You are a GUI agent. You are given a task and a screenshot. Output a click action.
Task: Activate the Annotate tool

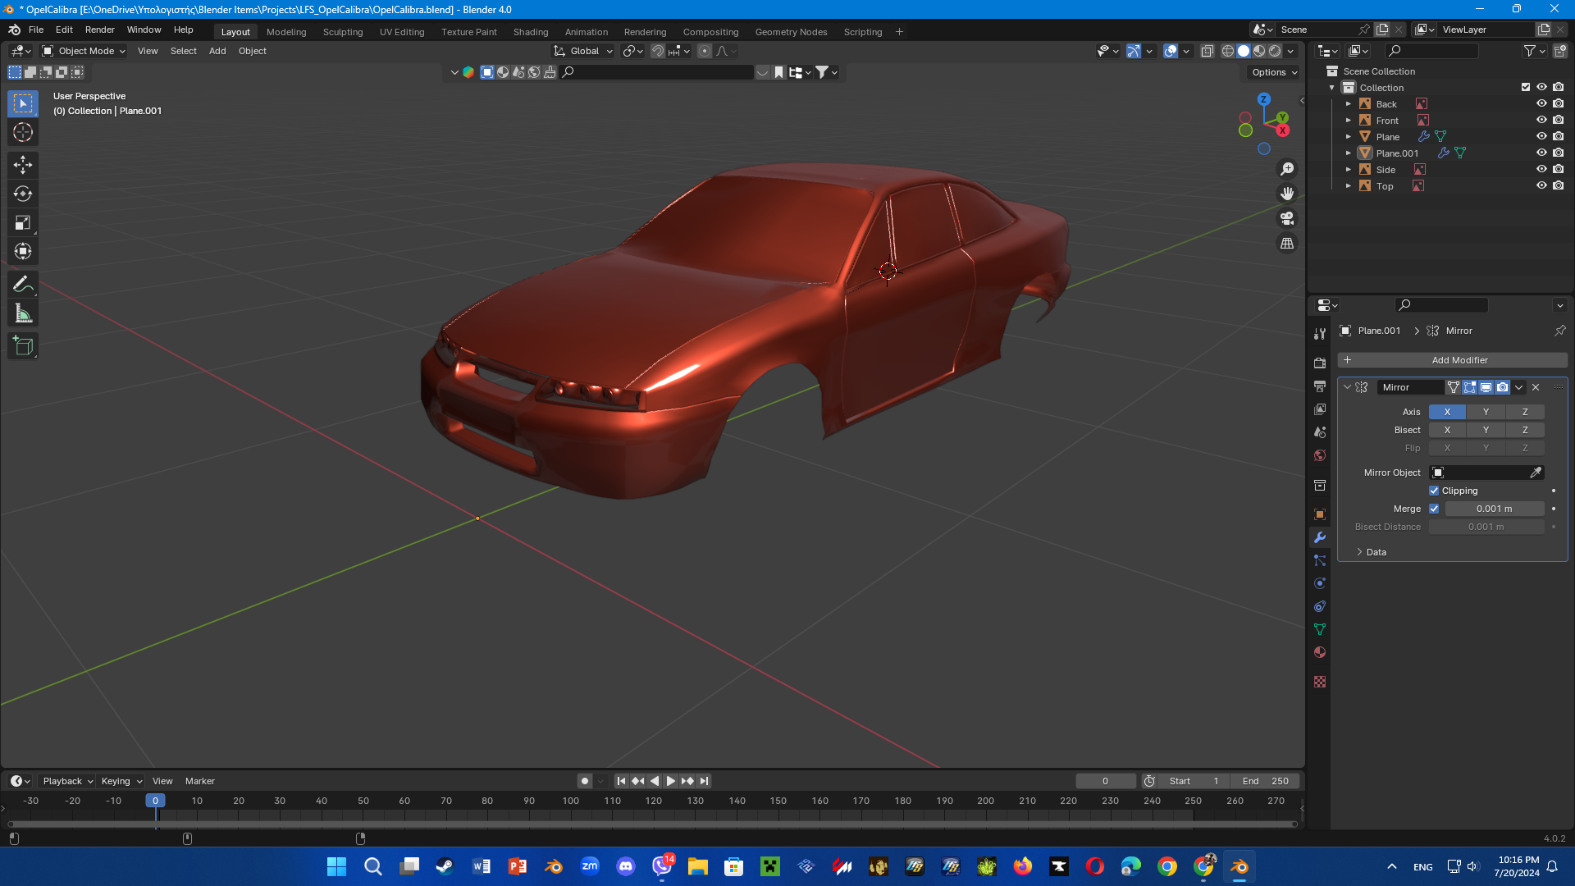(x=23, y=284)
